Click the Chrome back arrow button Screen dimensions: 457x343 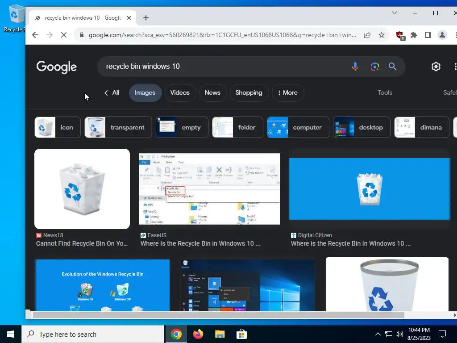click(35, 35)
